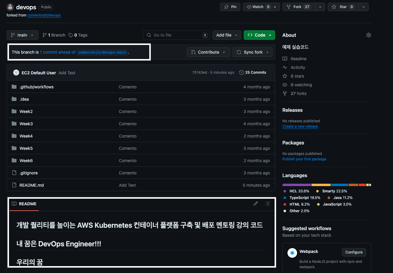Open the Week6 folder
The width and height of the screenshot is (393, 273).
pos(26,161)
